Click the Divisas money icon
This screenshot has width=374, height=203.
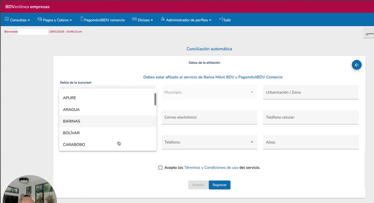click(134, 19)
